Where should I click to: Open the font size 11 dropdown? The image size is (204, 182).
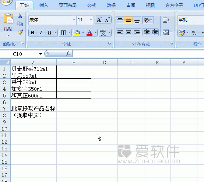(x=91, y=20)
